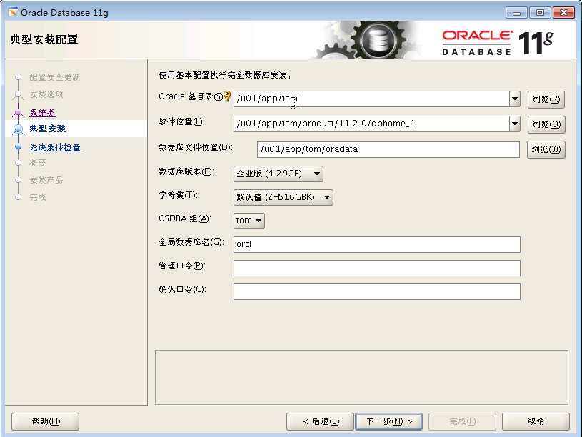Click into the 数据库文件位置 field
The image size is (582, 437).
388,149
